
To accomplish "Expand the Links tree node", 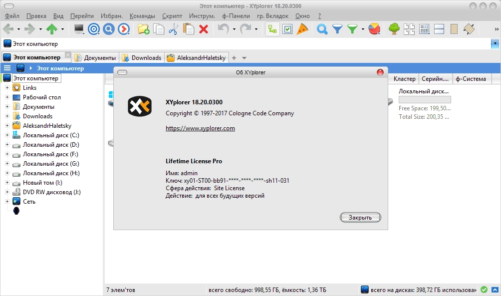I will [x=7, y=87].
